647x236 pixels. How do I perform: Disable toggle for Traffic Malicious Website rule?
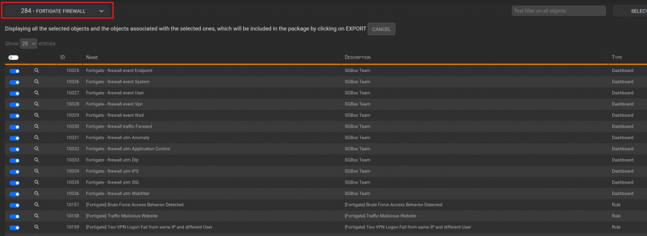(15, 216)
